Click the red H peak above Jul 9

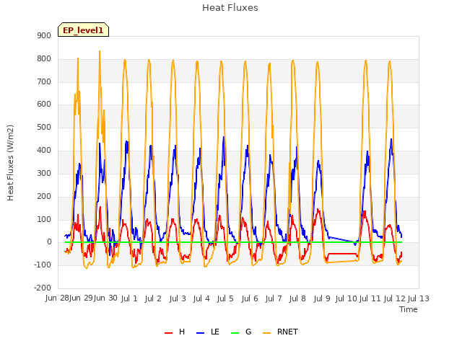pos(318,210)
